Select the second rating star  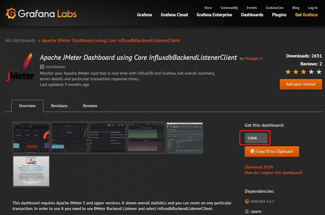(296, 72)
